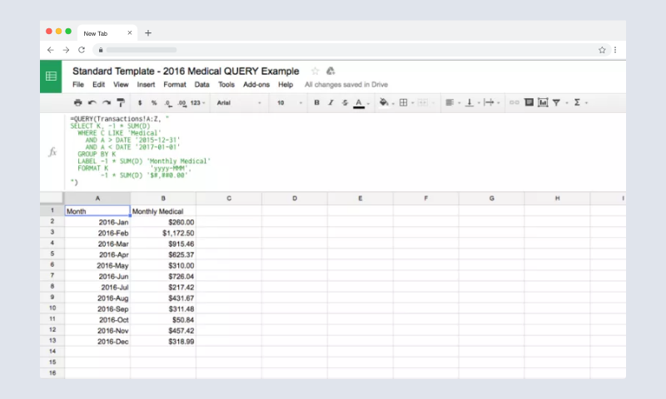
Task: Click the Merge cells icon
Action: [423, 102]
